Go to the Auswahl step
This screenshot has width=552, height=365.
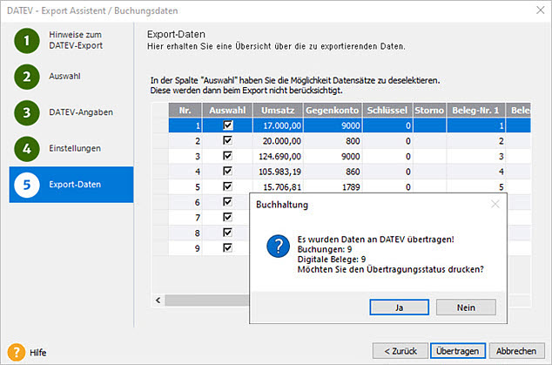(x=64, y=76)
